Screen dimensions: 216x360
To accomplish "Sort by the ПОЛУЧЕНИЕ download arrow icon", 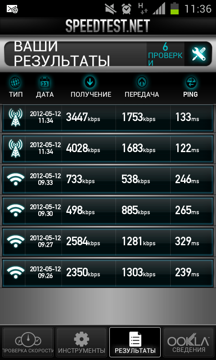I will (90, 82).
